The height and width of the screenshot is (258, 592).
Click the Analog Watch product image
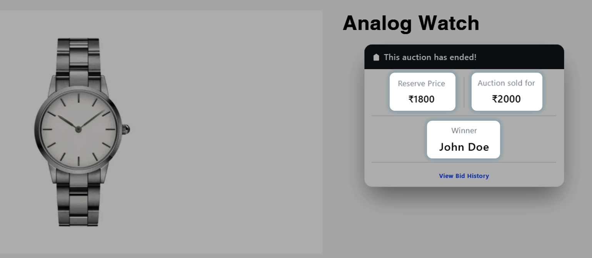click(82, 132)
